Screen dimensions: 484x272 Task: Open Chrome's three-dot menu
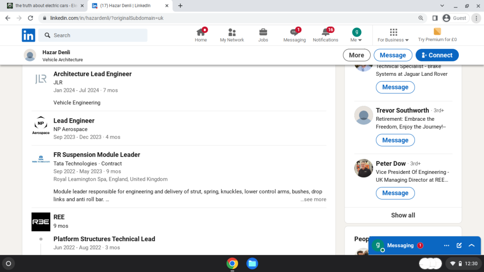pyautogui.click(x=476, y=18)
